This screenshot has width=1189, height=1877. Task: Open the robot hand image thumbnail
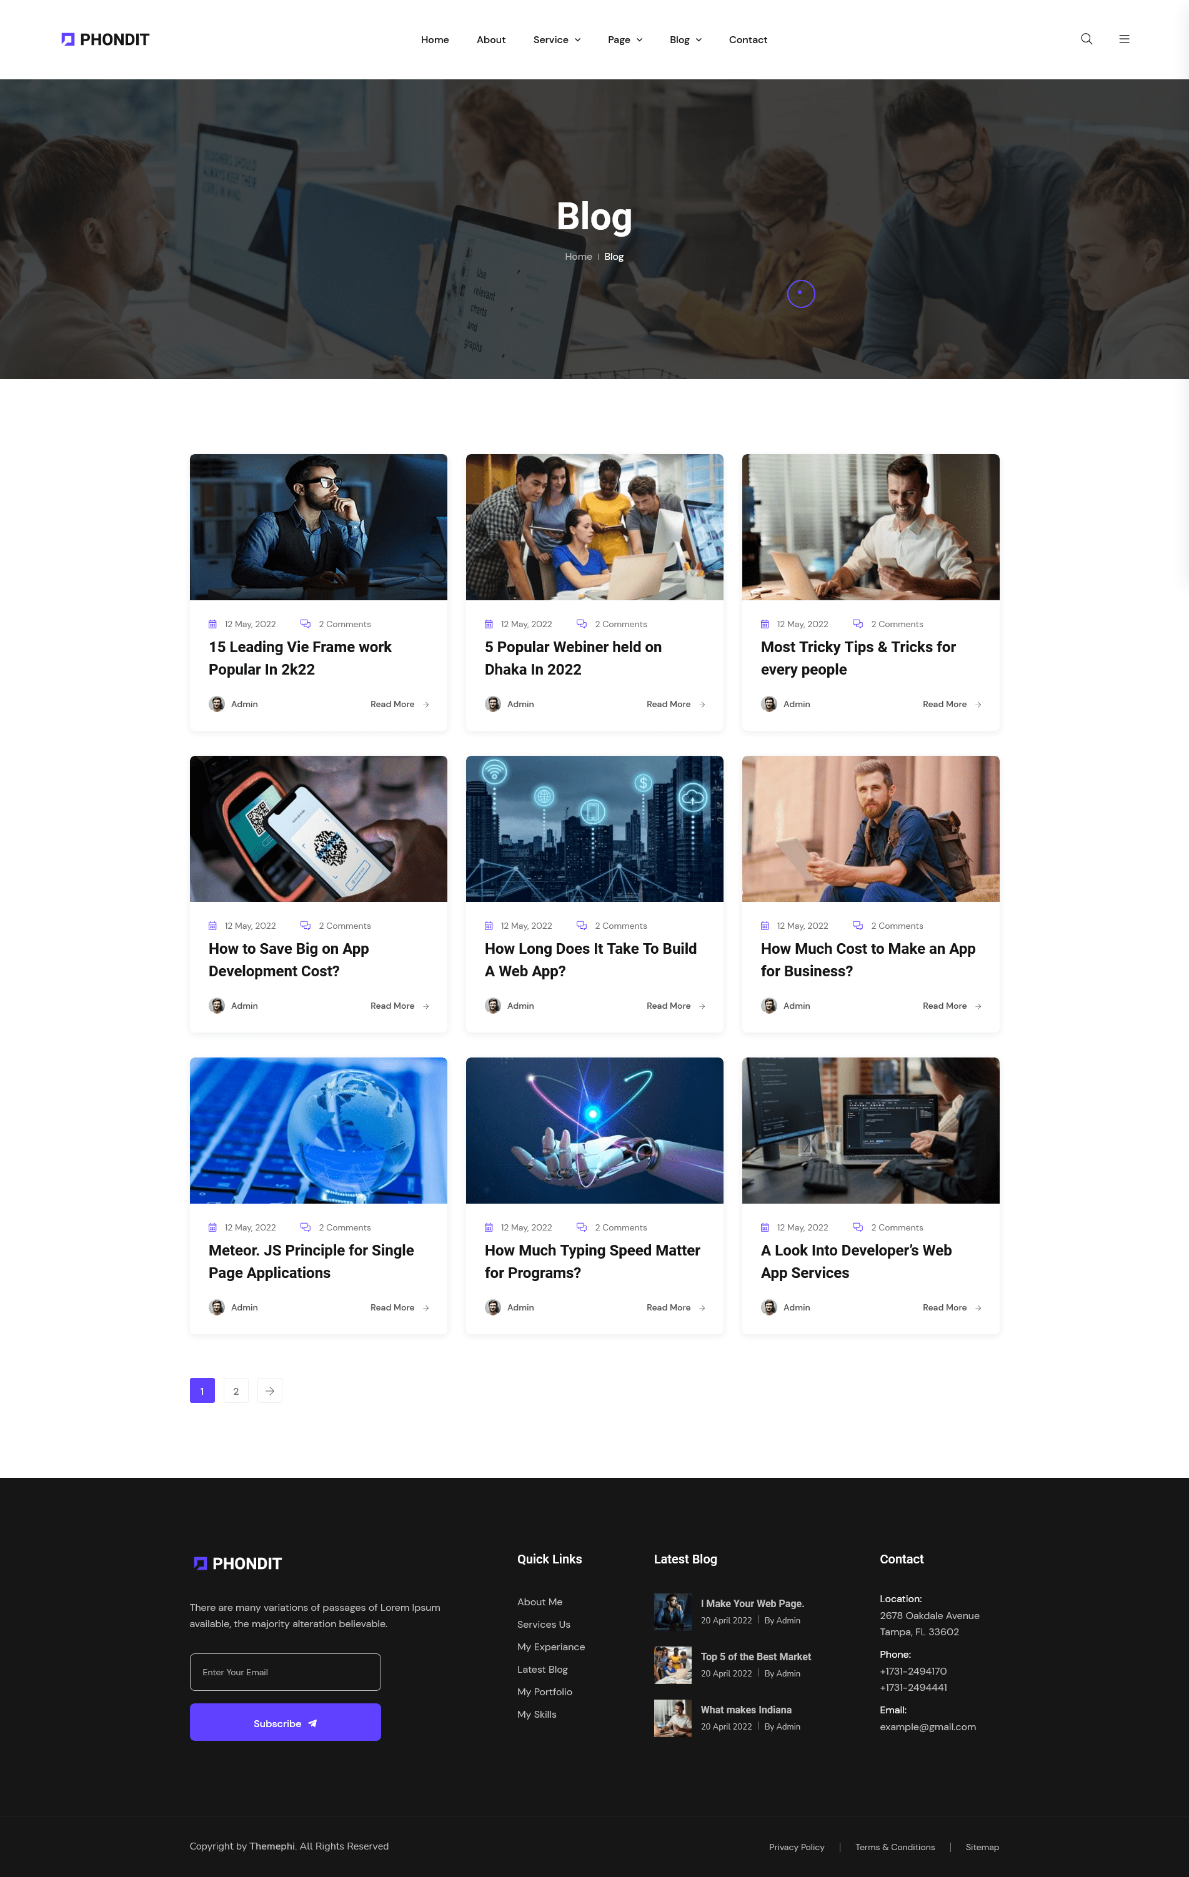[x=594, y=1130]
